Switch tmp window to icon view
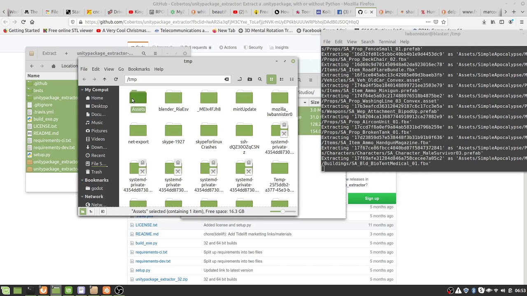This screenshot has width=527, height=296. (x=271, y=79)
